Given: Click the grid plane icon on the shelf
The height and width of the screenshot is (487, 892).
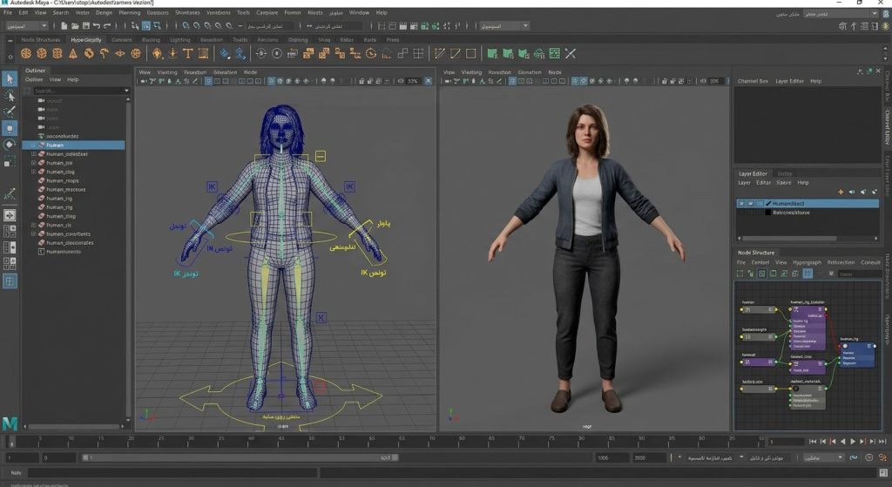Looking at the screenshot, I should [x=418, y=53].
